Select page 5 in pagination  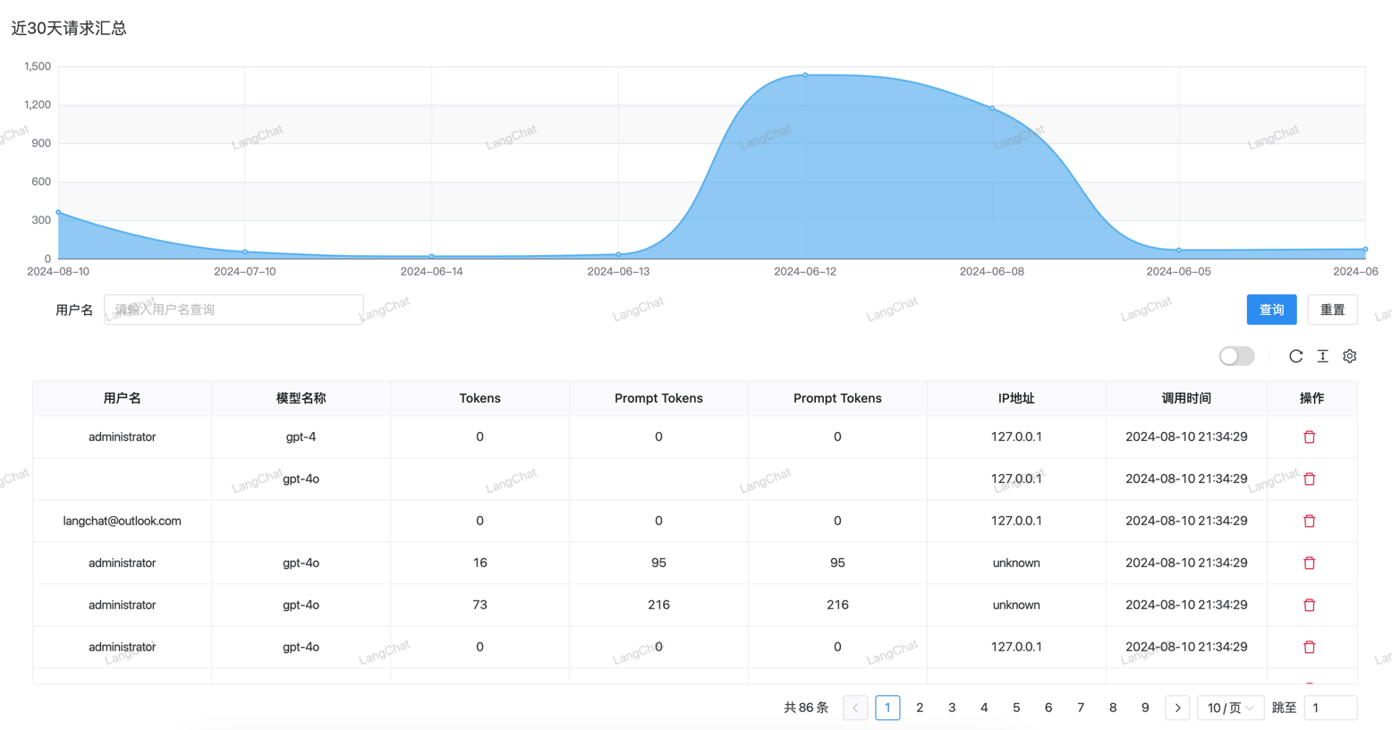[x=1016, y=708]
